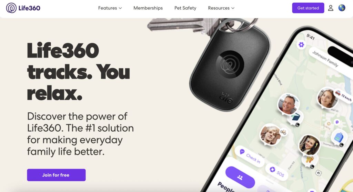The height and width of the screenshot is (192, 353).
Task: Click the Join for free button
Action: (56, 175)
